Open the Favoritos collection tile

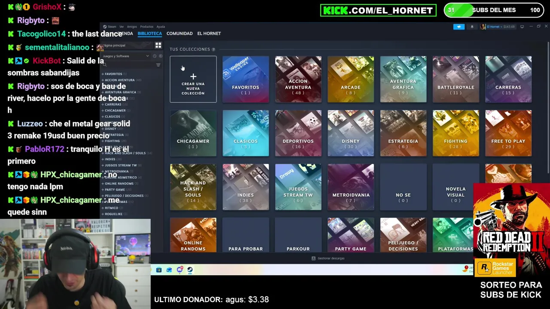click(246, 79)
